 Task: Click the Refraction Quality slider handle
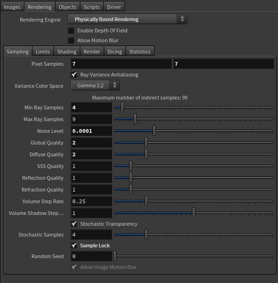pos(131,189)
